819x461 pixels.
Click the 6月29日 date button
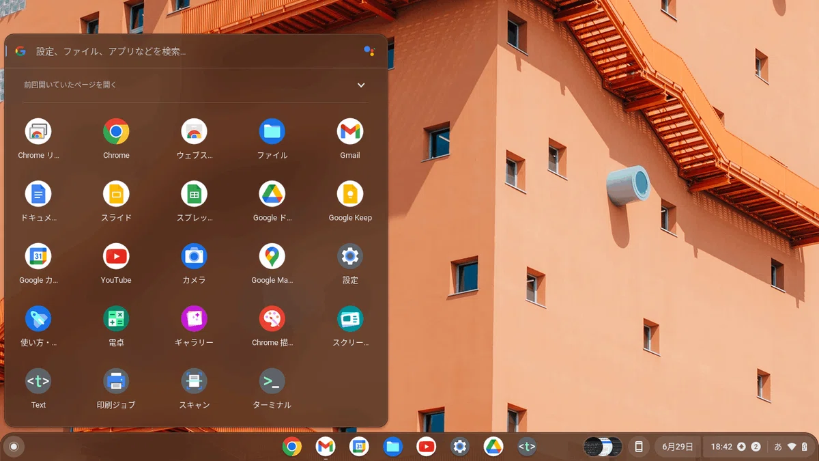coord(678,447)
